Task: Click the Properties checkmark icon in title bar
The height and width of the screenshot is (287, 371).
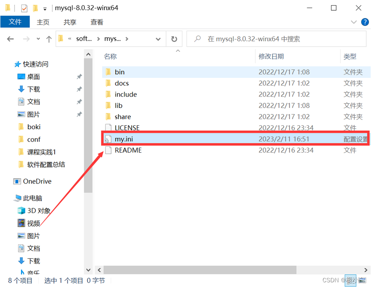Action: click(x=24, y=8)
